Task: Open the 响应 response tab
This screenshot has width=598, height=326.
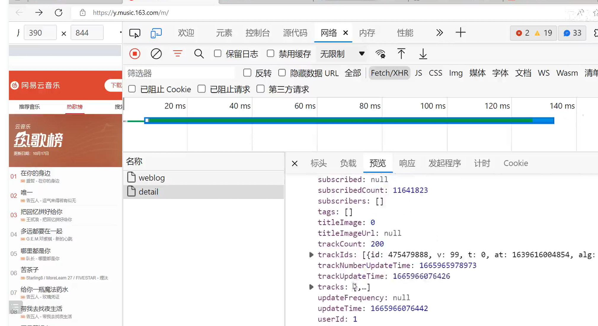Action: (x=407, y=163)
